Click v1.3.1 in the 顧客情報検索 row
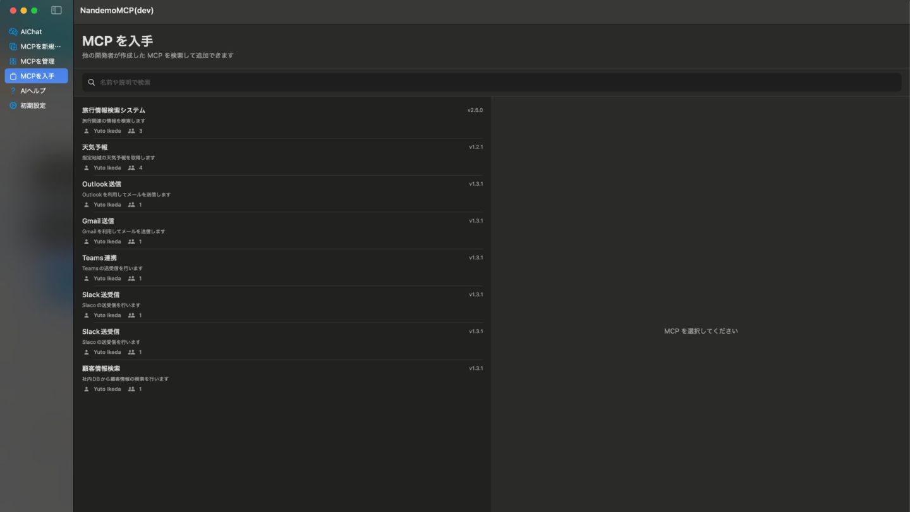Screen dimensions: 910x512 tap(476, 368)
